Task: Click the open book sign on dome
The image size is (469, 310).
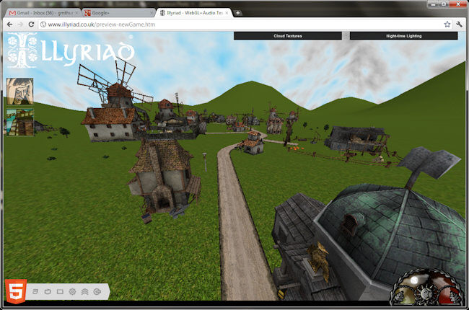Action: click(429, 163)
